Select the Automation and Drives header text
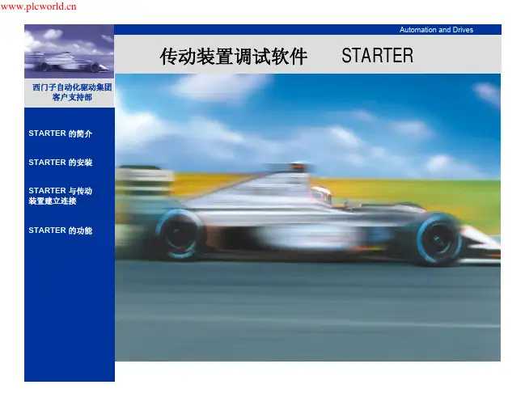This screenshot has height=406, width=525. pos(436,30)
